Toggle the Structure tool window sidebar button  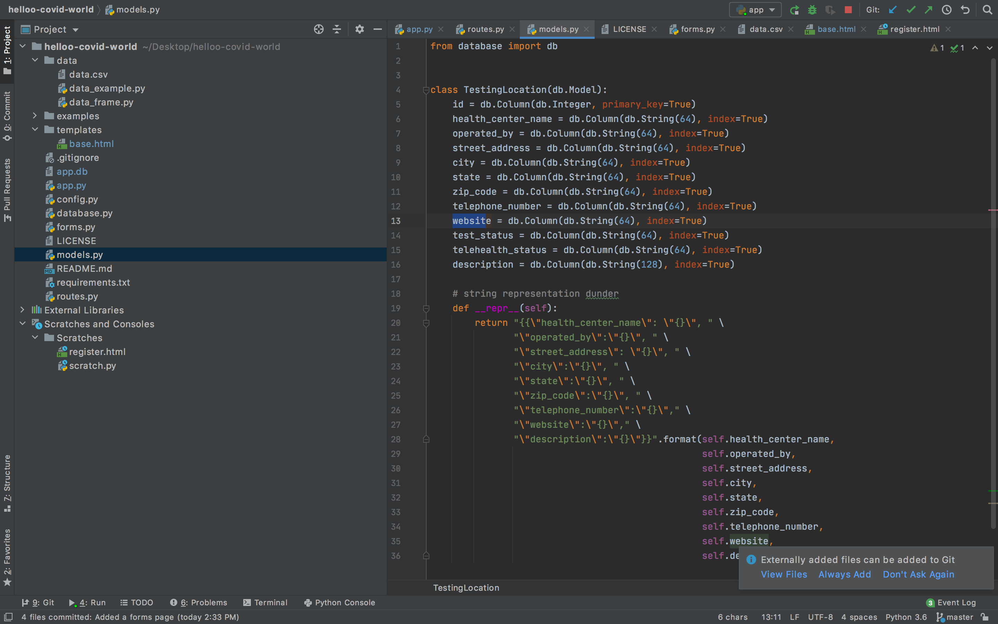(7, 483)
